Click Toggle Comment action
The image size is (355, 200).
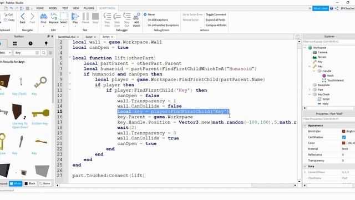tap(216, 14)
